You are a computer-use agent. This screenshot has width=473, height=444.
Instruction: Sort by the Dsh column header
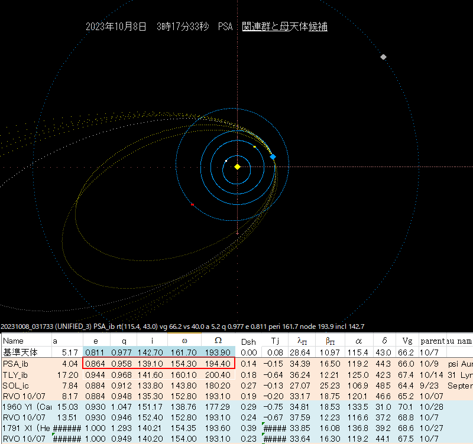coord(248,341)
